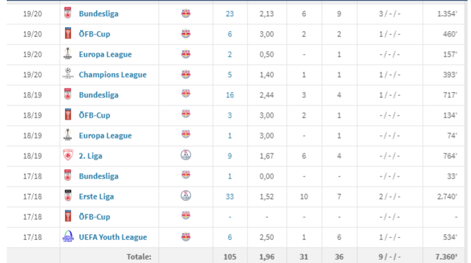
Task: Click 23 appearances in 19/20 Bundesliga
Action: click(230, 14)
